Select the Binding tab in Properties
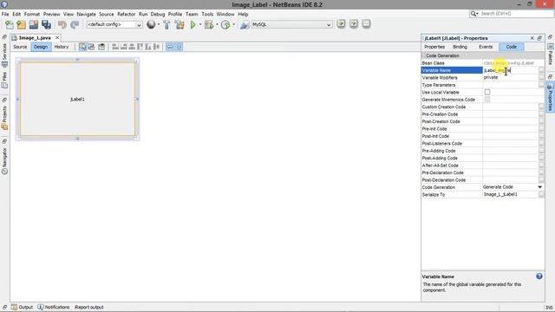 click(460, 47)
